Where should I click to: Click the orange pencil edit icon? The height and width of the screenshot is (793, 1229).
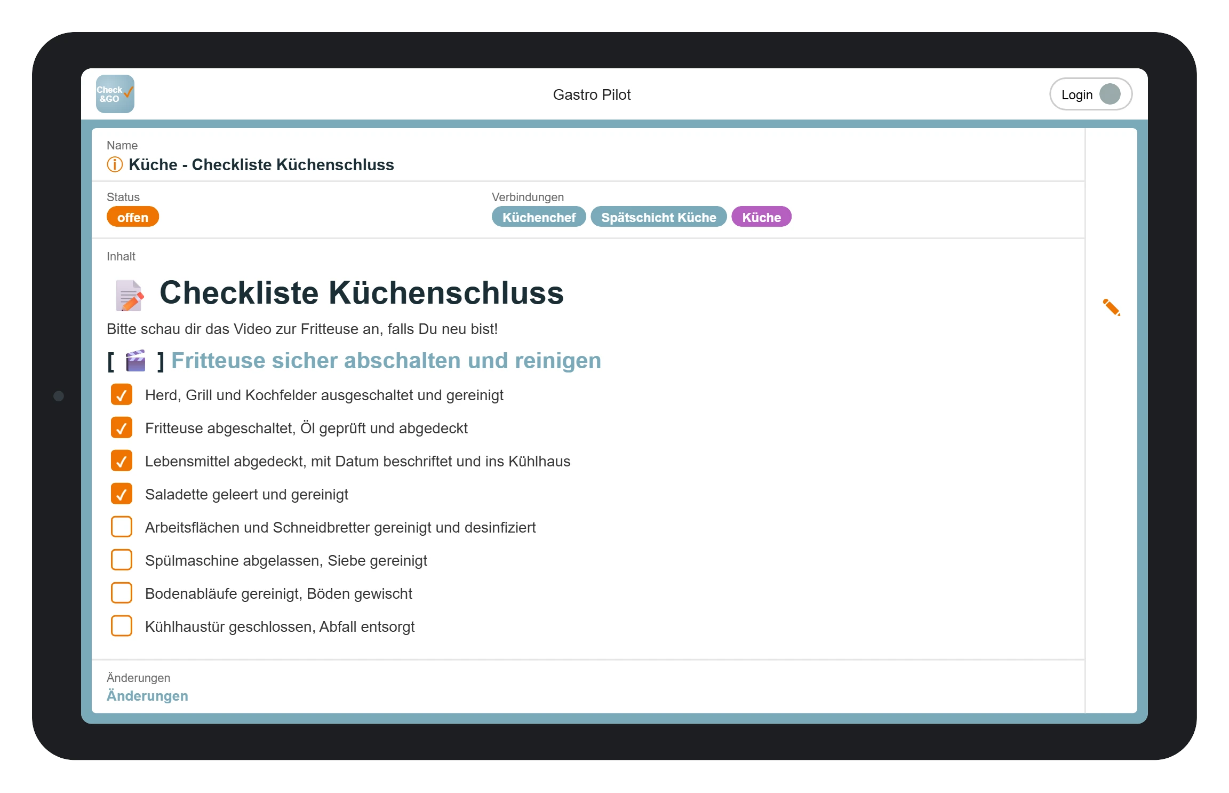pos(1112,307)
